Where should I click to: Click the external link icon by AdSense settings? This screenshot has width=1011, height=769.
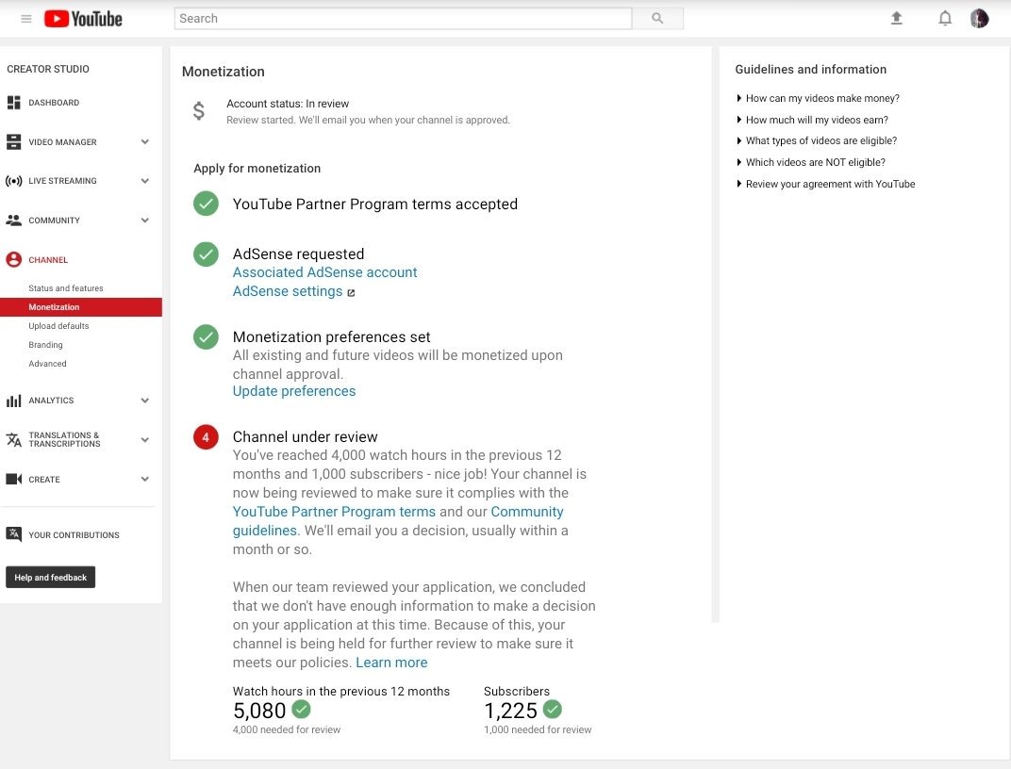[x=351, y=292]
